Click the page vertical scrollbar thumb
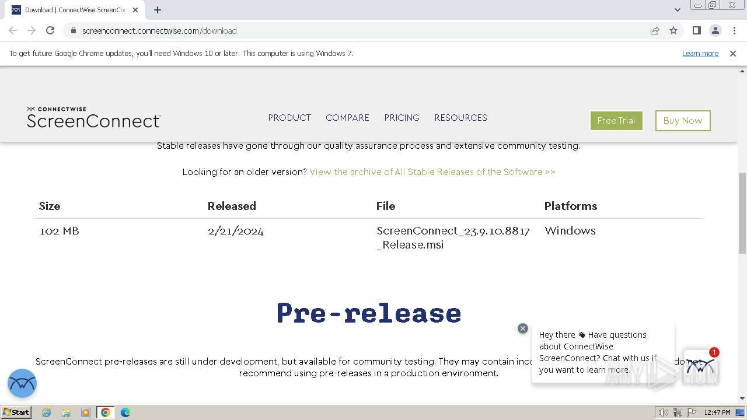 742,213
